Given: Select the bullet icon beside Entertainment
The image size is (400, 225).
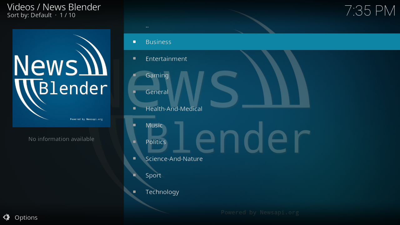Looking at the screenshot, I should (x=134, y=58).
